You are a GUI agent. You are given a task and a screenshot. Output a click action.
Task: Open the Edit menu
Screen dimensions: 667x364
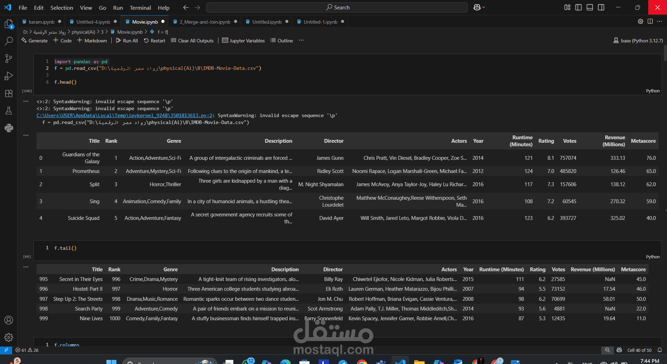(39, 8)
